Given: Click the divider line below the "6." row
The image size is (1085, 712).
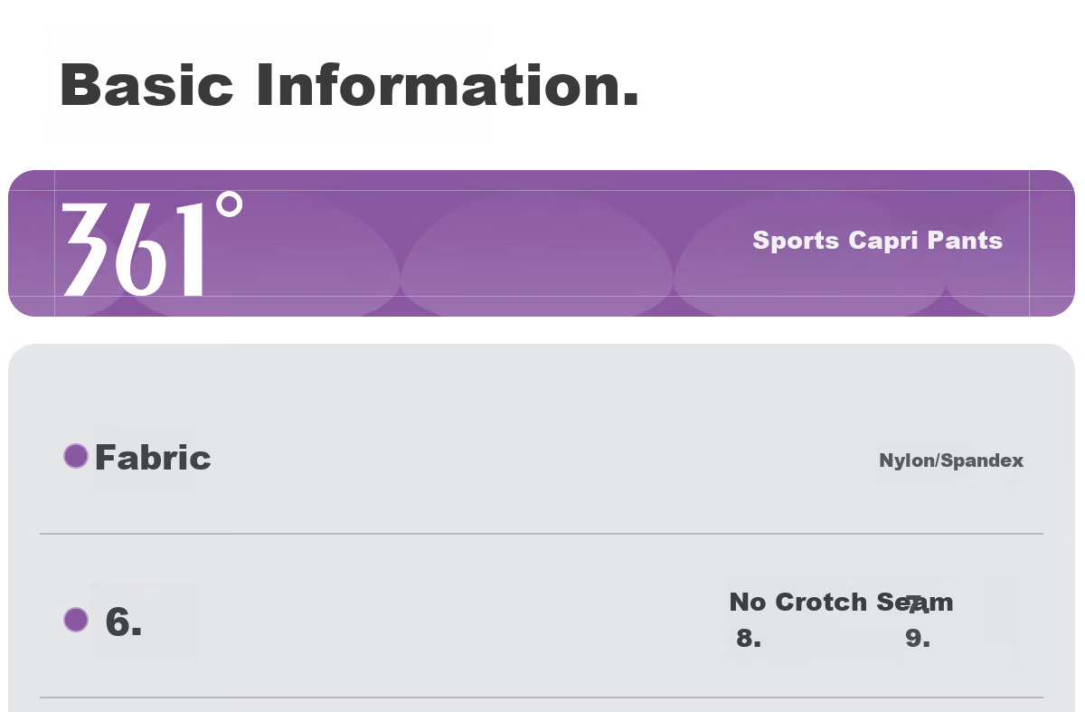Looking at the screenshot, I should coord(542,698).
